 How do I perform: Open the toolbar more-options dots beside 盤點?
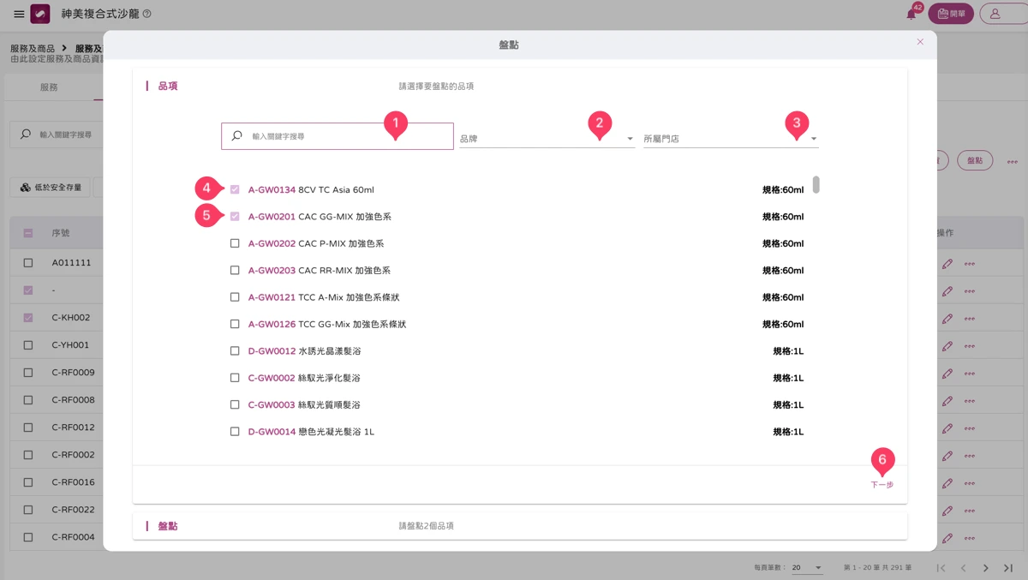pos(1012,161)
